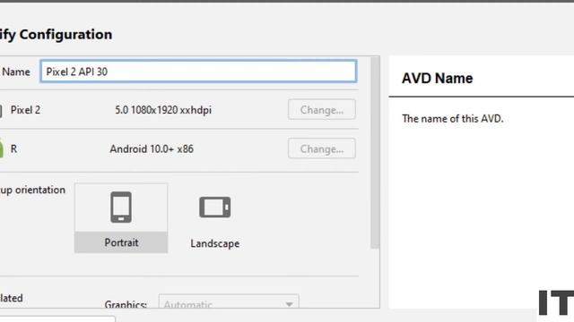Click 'Android 10.0+ x86' text
The width and height of the screenshot is (574, 322).
[152, 149]
